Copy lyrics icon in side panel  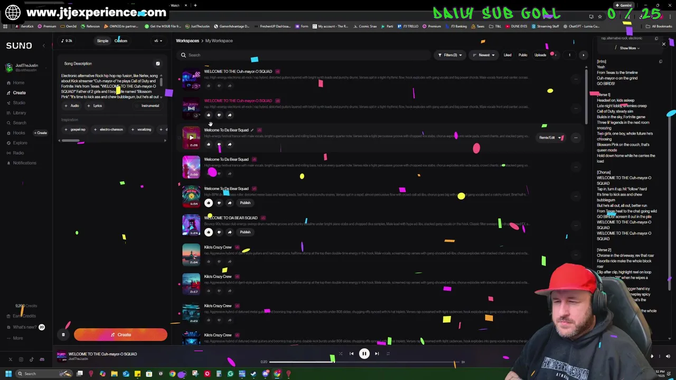pyautogui.click(x=660, y=62)
